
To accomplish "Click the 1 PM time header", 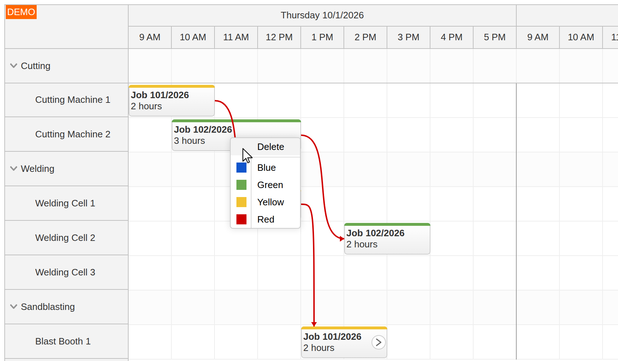I will (322, 37).
